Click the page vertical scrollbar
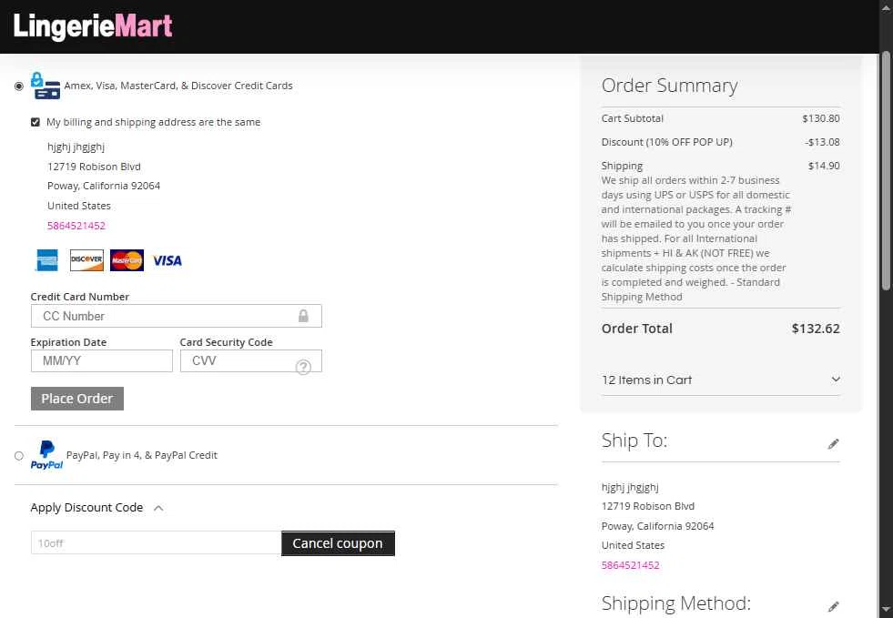Screen dimensions: 893x618 tap(886, 171)
